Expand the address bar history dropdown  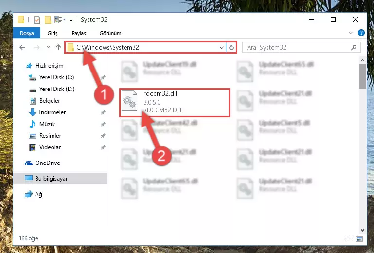pos(222,48)
